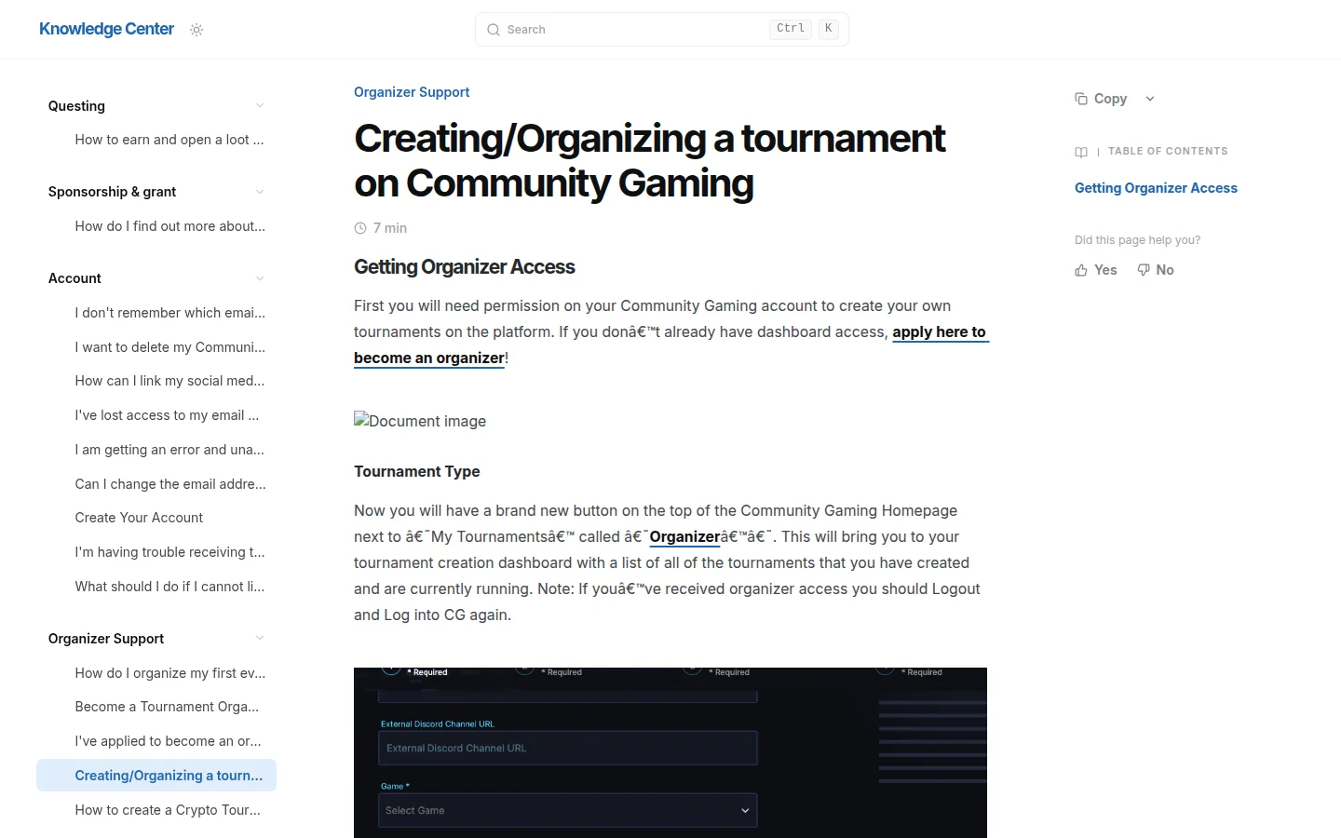Open 'What should I do if I cannot' article
This screenshot has width=1341, height=838.
[x=169, y=587]
